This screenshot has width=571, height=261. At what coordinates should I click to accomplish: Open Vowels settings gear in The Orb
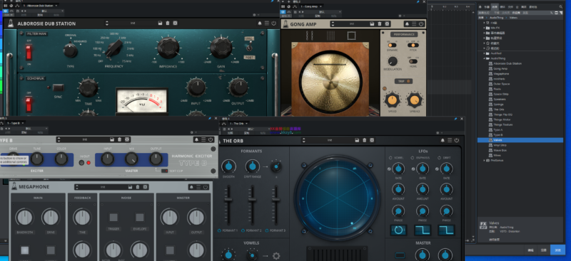(276, 255)
